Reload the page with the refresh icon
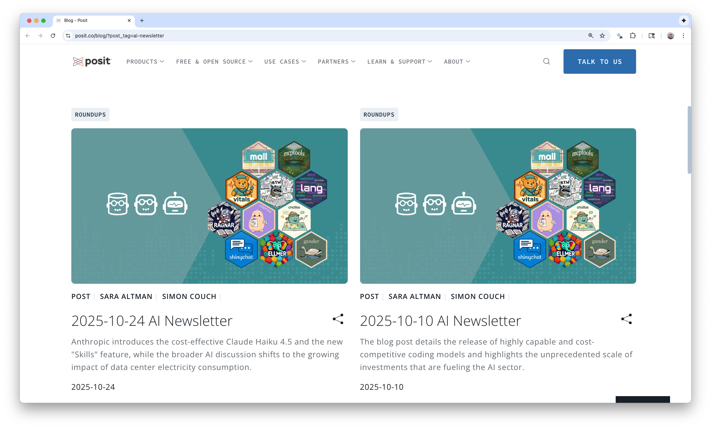 [x=53, y=36]
